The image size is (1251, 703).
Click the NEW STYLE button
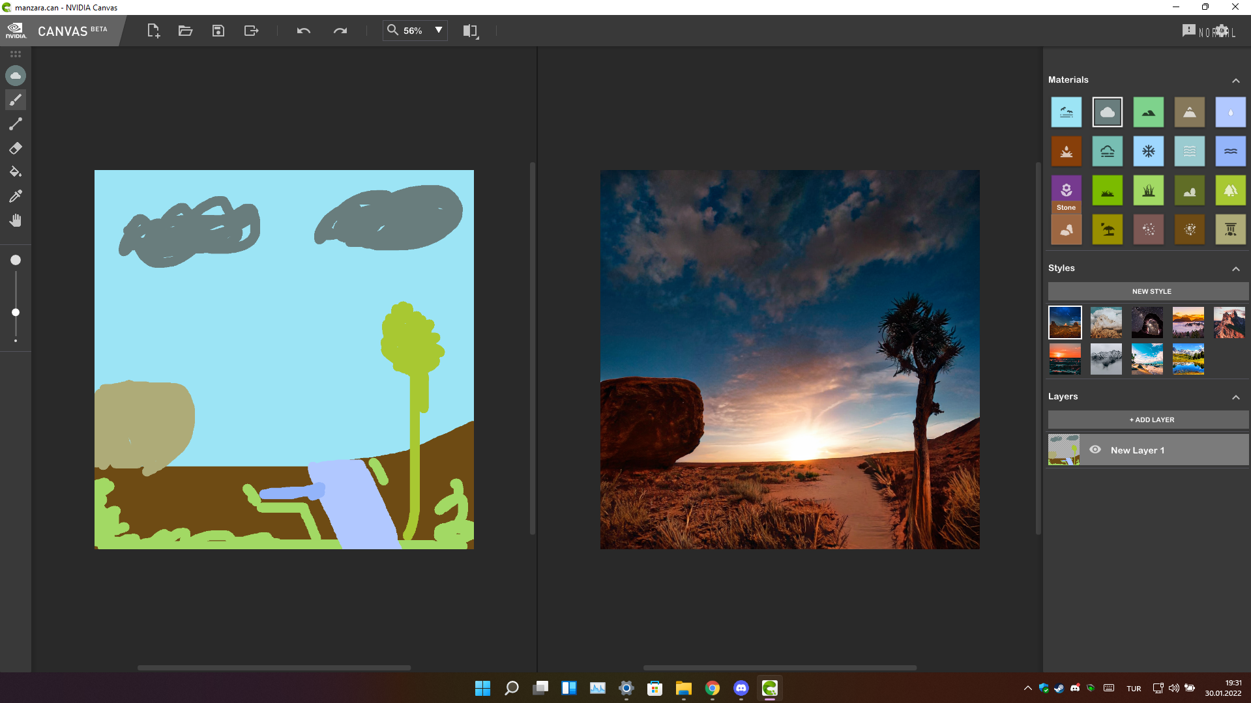1149,291
